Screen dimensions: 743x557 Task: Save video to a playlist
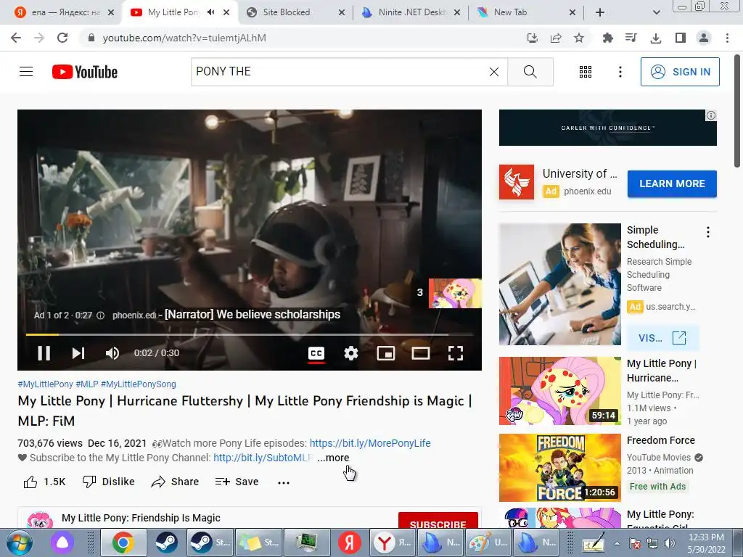[237, 482]
